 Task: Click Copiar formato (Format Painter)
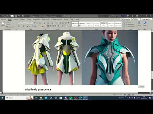point(11,27)
